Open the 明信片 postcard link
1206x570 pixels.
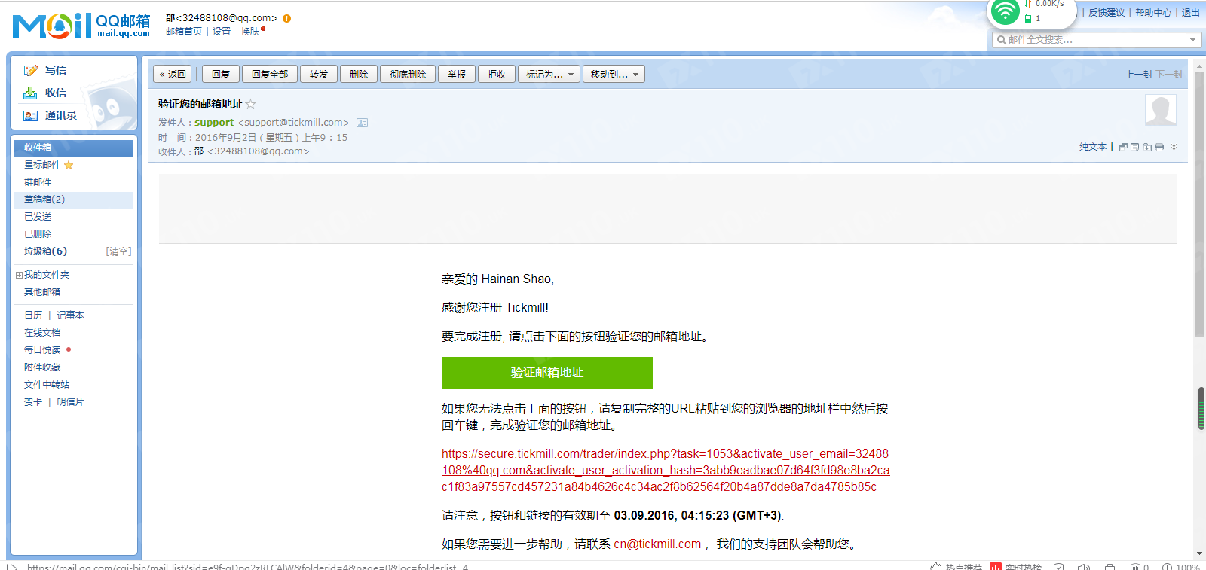tap(71, 402)
